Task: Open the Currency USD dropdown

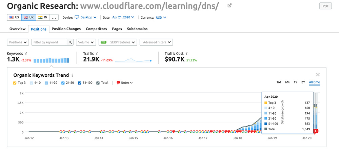Action: click(161, 18)
